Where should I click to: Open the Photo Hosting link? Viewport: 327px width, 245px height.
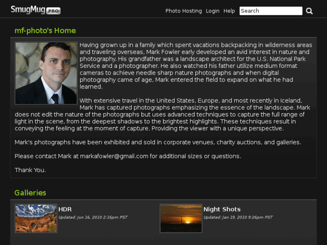pyautogui.click(x=184, y=11)
